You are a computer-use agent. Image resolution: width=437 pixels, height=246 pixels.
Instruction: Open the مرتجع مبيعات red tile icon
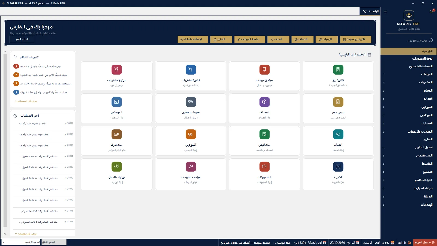point(264,69)
